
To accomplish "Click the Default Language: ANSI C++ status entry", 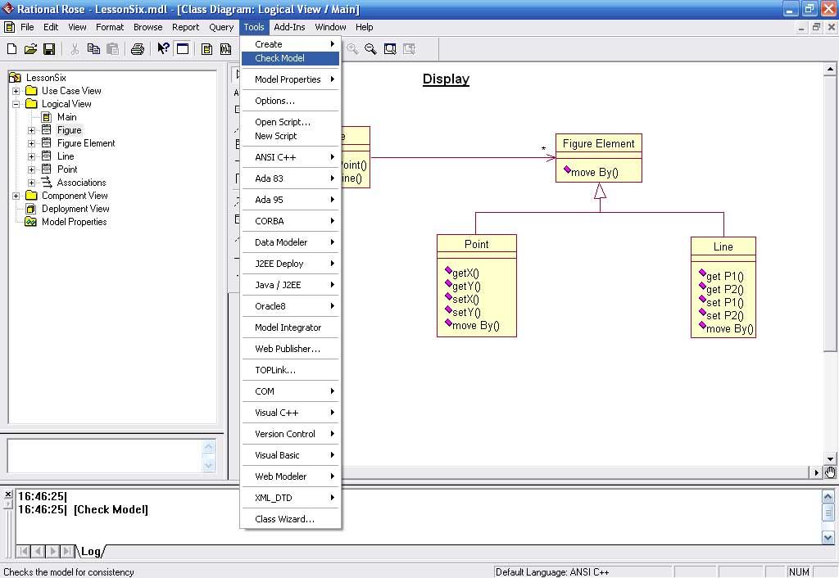I will click(x=582, y=571).
